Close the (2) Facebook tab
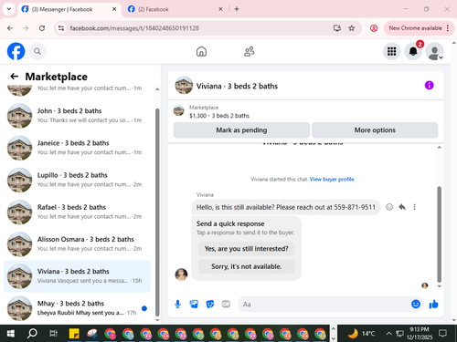This screenshot has height=342, width=457. tap(220, 9)
